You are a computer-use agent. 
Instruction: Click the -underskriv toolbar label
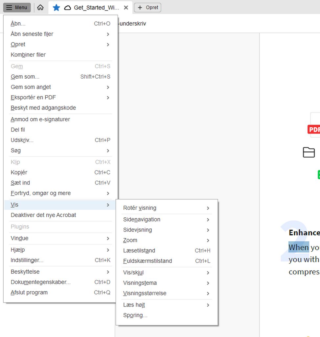tap(132, 23)
